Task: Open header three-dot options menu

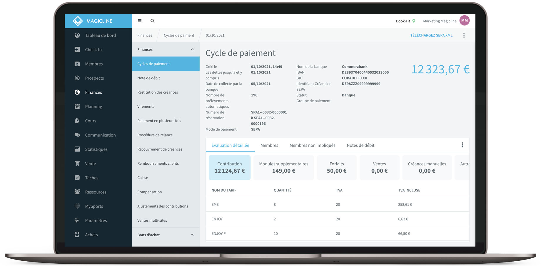Action: 464,35
